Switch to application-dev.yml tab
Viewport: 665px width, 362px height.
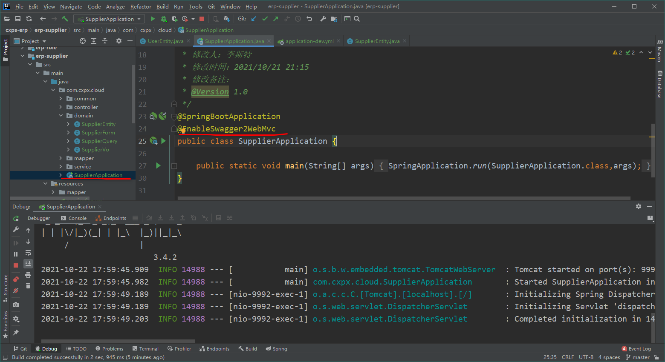coord(309,41)
